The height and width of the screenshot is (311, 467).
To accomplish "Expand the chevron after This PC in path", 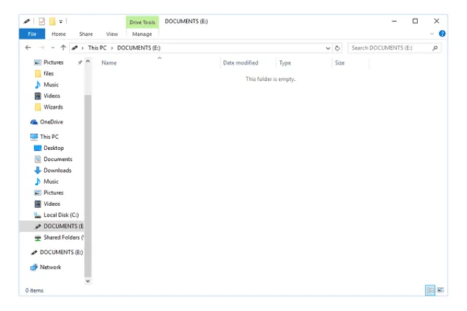I will click(x=112, y=48).
